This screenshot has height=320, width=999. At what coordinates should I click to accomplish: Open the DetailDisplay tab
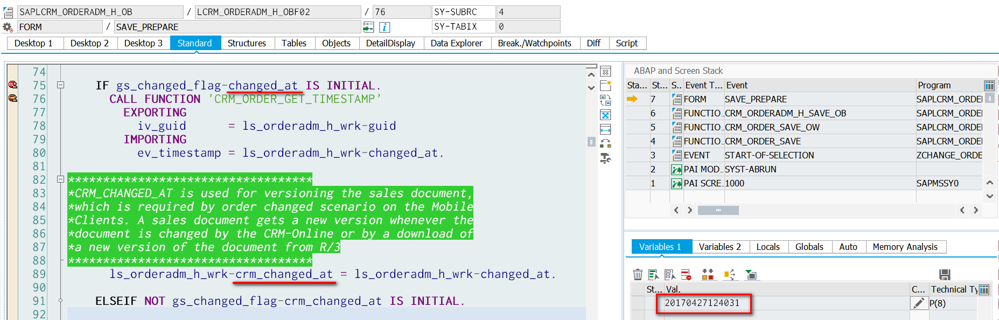[x=390, y=43]
